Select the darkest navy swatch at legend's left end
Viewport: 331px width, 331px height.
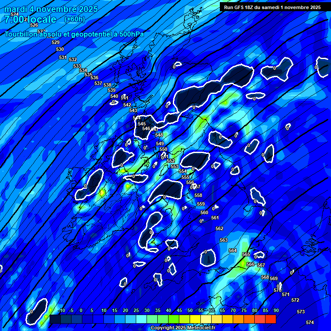55,319
